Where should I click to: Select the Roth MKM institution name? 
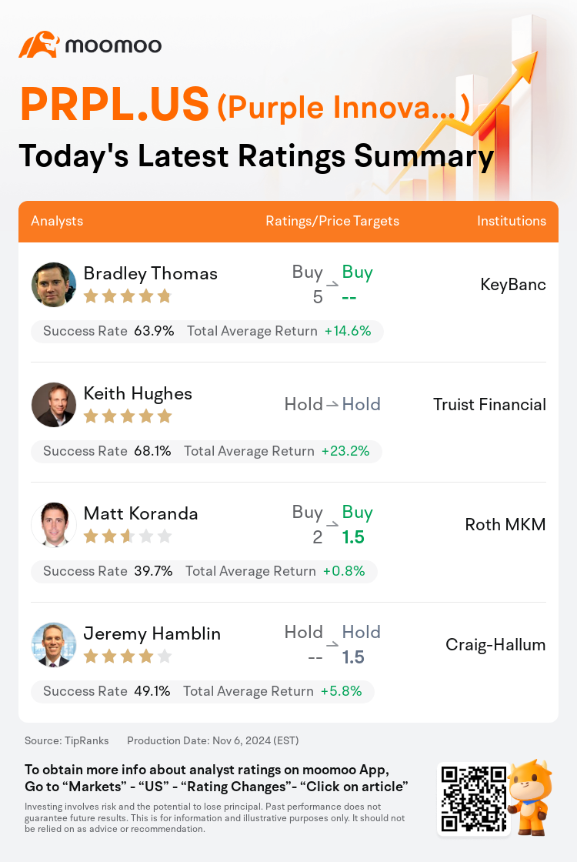[x=505, y=524]
